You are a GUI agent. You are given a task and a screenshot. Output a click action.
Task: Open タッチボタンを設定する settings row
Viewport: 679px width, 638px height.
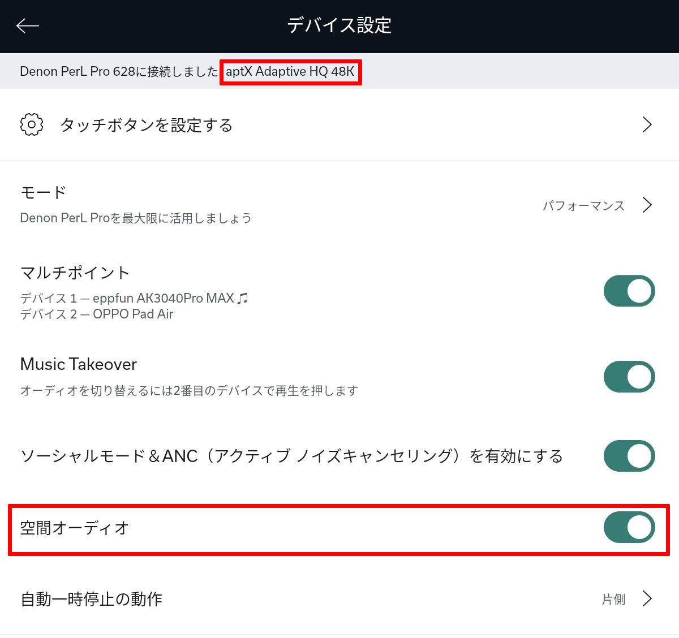tap(339, 124)
